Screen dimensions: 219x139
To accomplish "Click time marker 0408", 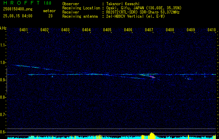I will 170,30.
